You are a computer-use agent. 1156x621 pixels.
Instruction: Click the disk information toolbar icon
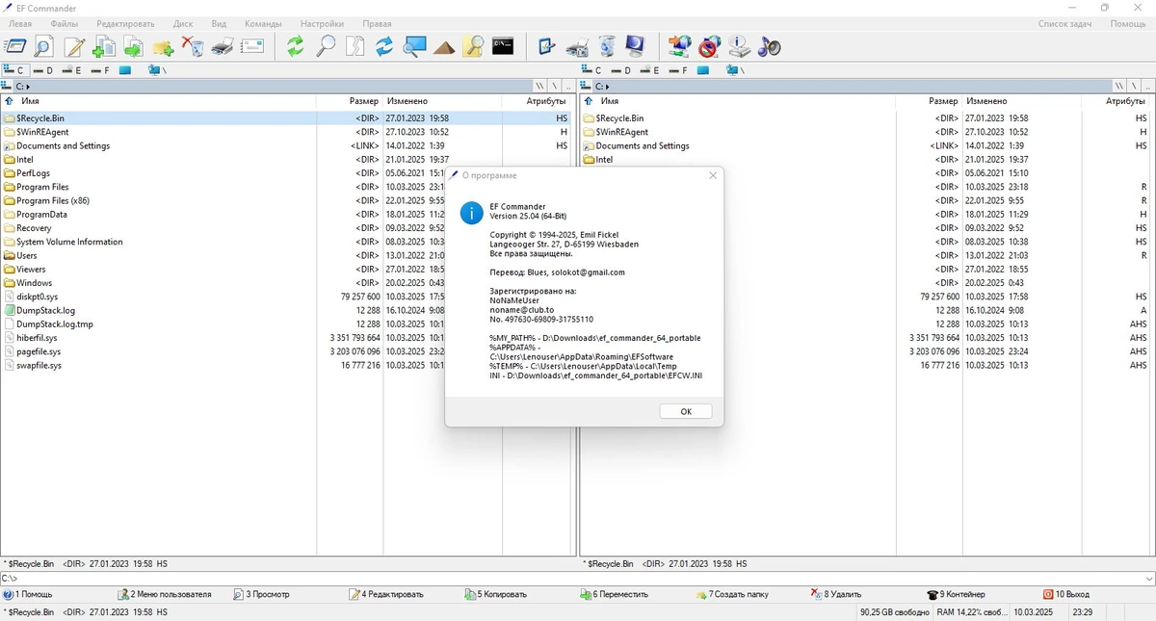point(740,45)
